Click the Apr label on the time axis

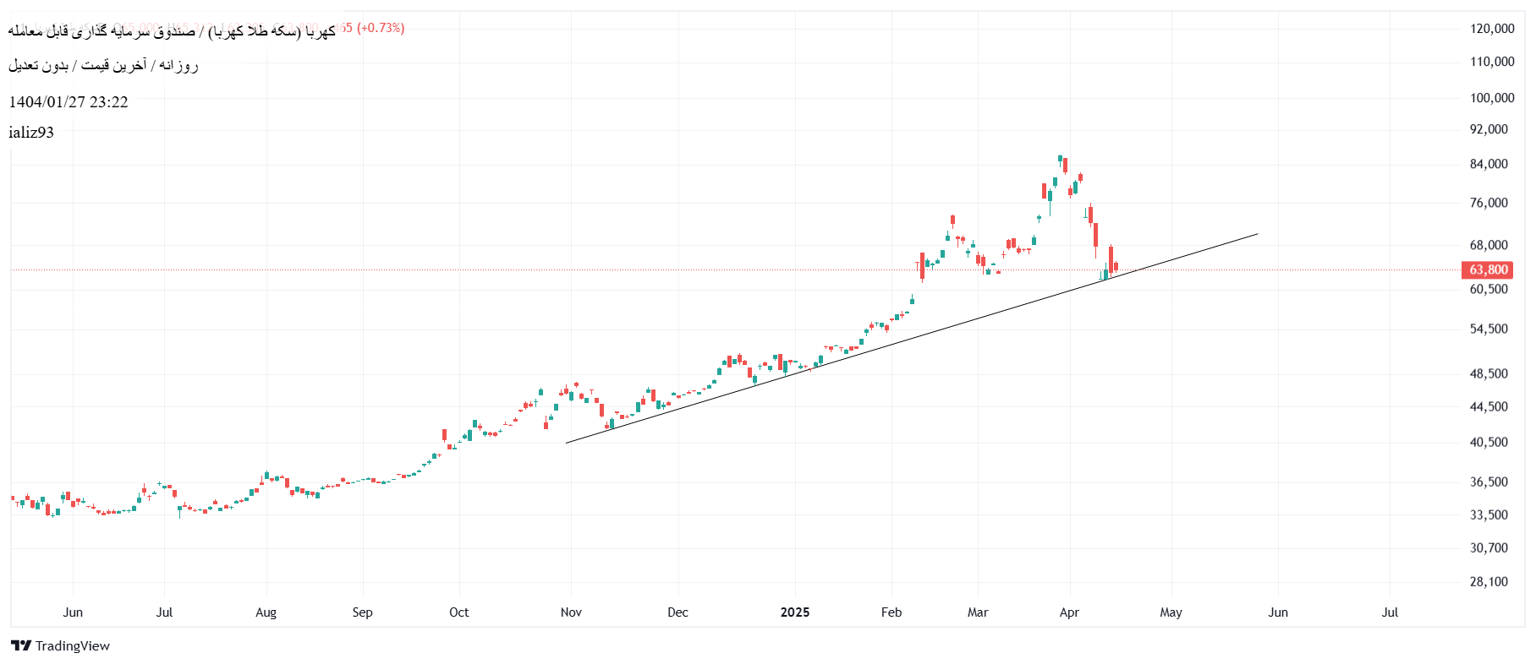(x=1069, y=612)
